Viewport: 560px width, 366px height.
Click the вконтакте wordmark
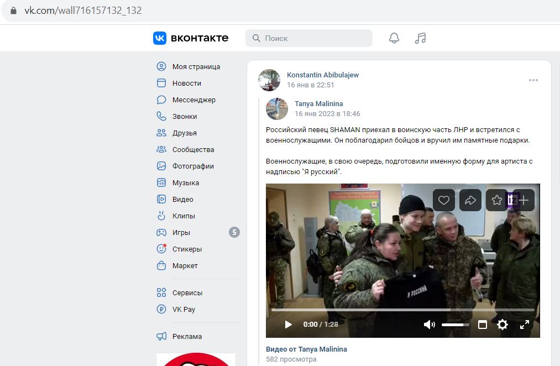tap(200, 38)
